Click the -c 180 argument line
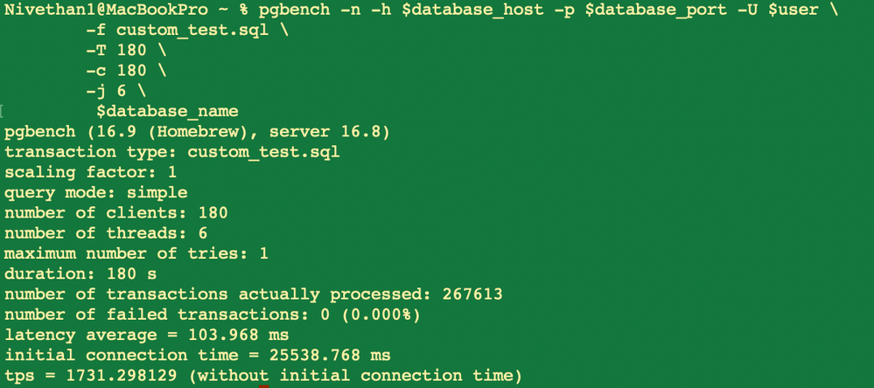 click(122, 70)
